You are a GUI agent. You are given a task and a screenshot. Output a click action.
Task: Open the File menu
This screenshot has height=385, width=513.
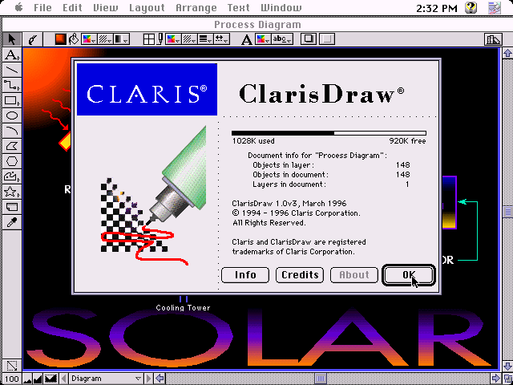42,7
